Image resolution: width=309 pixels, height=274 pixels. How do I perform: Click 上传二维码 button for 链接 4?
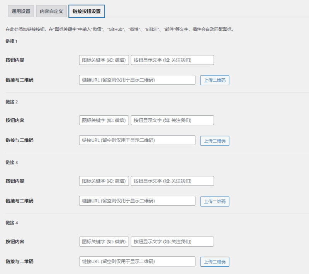(x=214, y=261)
